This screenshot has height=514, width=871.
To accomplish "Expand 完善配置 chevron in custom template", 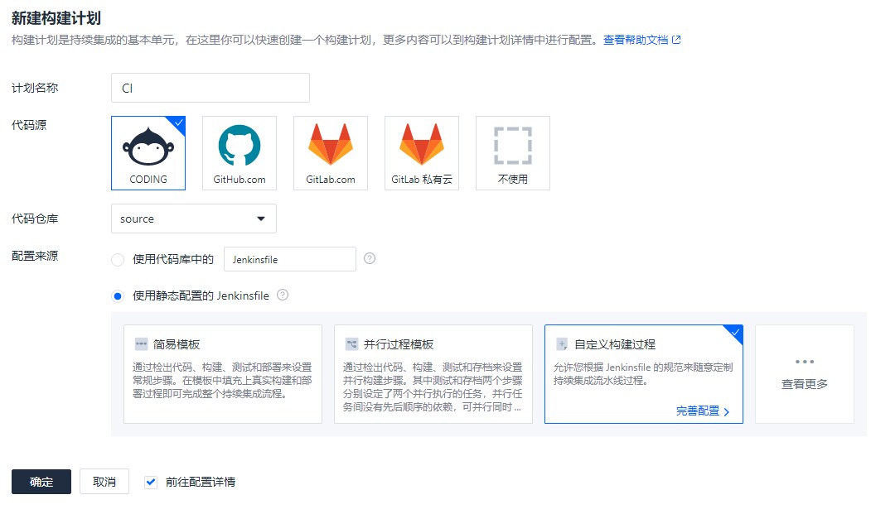I will 727,411.
